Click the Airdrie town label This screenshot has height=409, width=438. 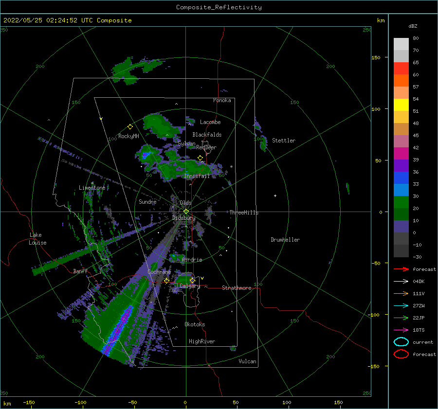[x=192, y=260]
